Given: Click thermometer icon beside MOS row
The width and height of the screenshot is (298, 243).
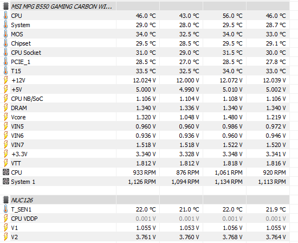Looking at the screenshot, I should (6, 34).
